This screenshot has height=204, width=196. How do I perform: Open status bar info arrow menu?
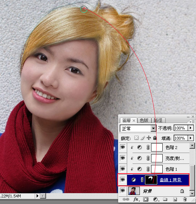tap(37, 196)
